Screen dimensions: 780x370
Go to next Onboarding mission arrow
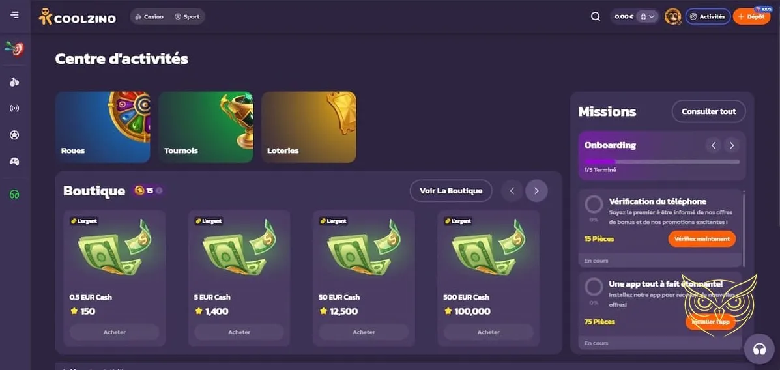(731, 145)
